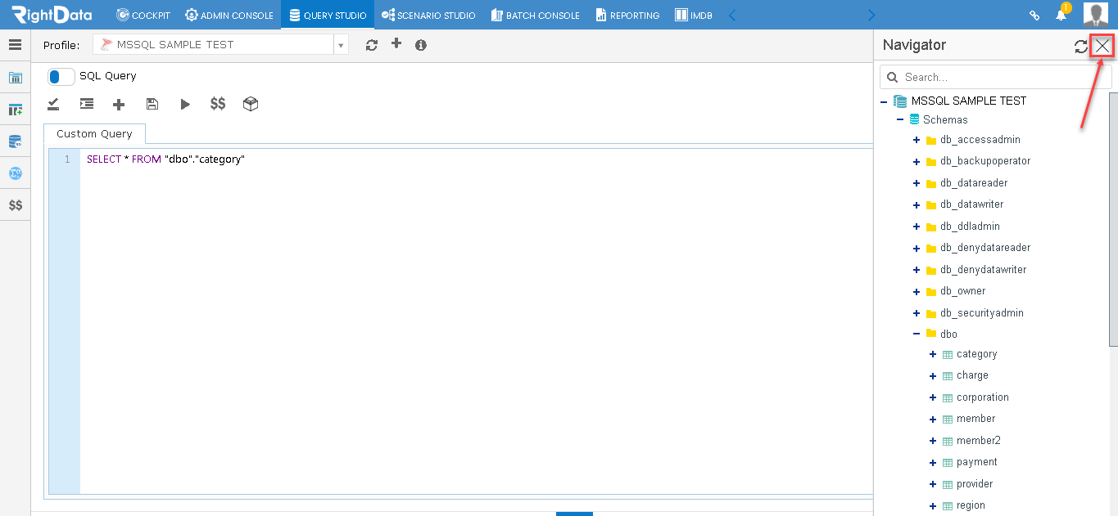Open the SCENARIO STUDIO menu
Viewport: 1118px width, 516px height.
[x=428, y=15]
